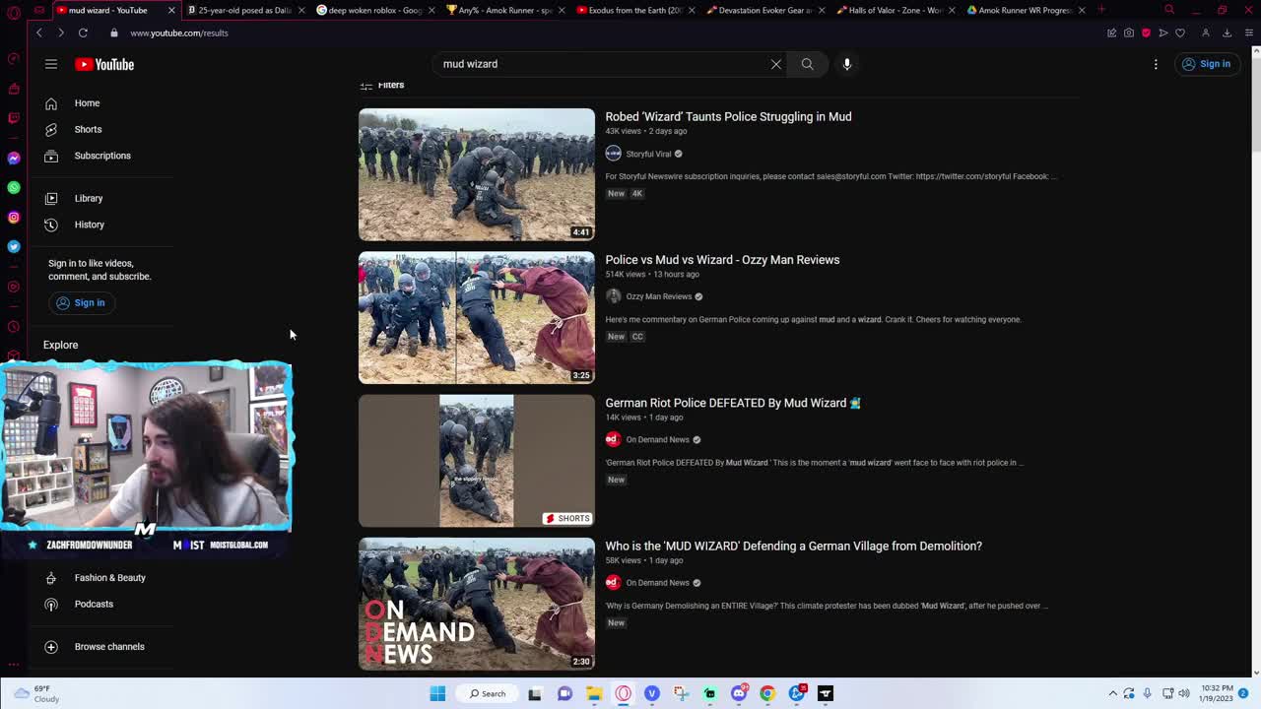Open the YouTube hamburger guide menu
The width and height of the screenshot is (1261, 709).
point(51,64)
